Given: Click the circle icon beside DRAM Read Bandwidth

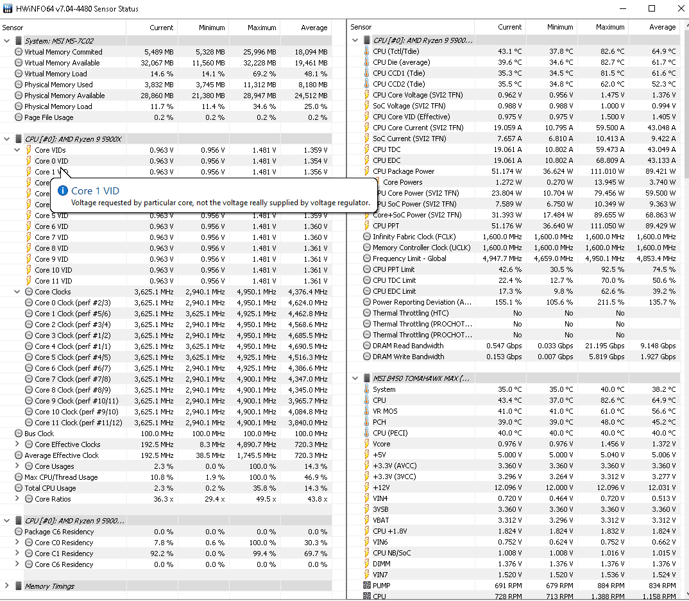Looking at the screenshot, I should 367,346.
